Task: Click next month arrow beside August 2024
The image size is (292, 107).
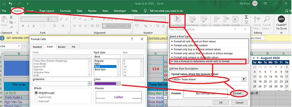Action: tap(258, 58)
